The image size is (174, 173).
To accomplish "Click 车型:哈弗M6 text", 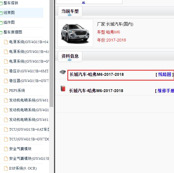I will pos(108,32).
